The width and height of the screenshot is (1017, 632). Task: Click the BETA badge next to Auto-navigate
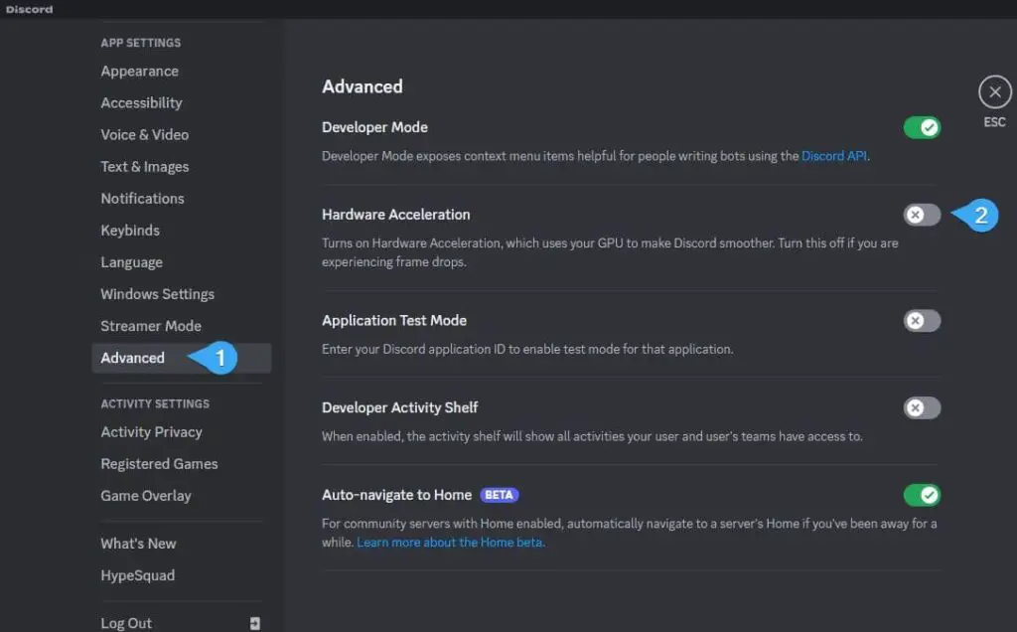pyautogui.click(x=499, y=494)
